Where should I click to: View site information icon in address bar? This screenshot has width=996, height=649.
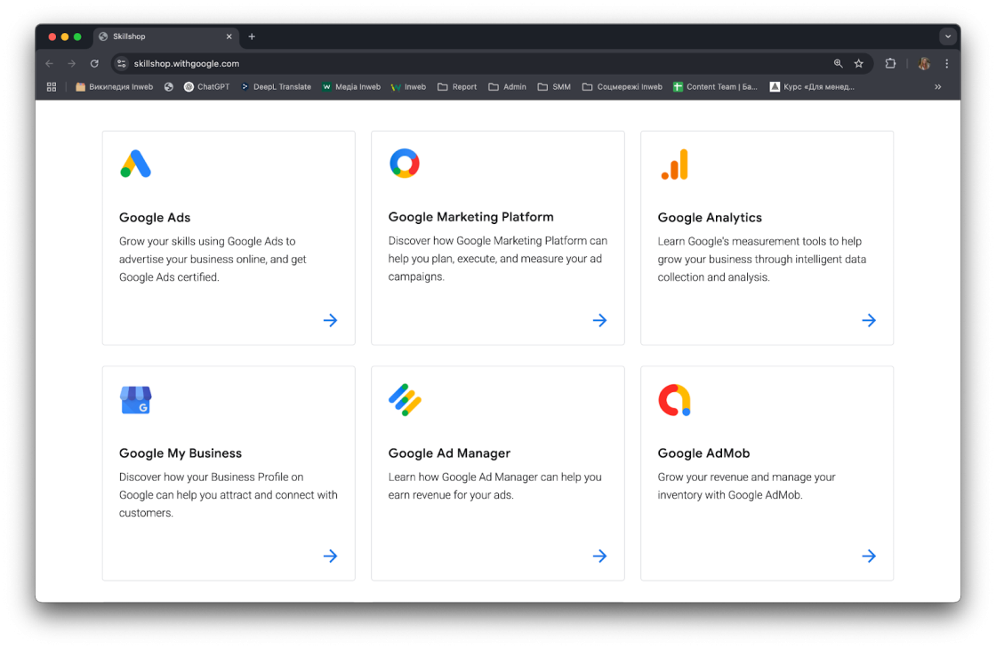pyautogui.click(x=121, y=63)
